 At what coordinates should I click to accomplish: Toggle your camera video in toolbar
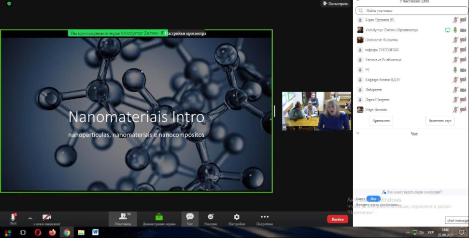coord(47,218)
